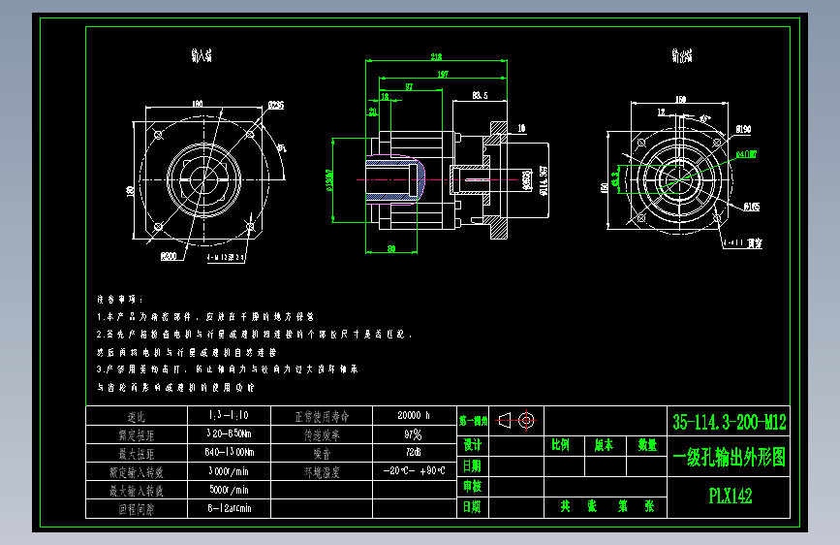Click the 环境温度 label cell

[322, 472]
